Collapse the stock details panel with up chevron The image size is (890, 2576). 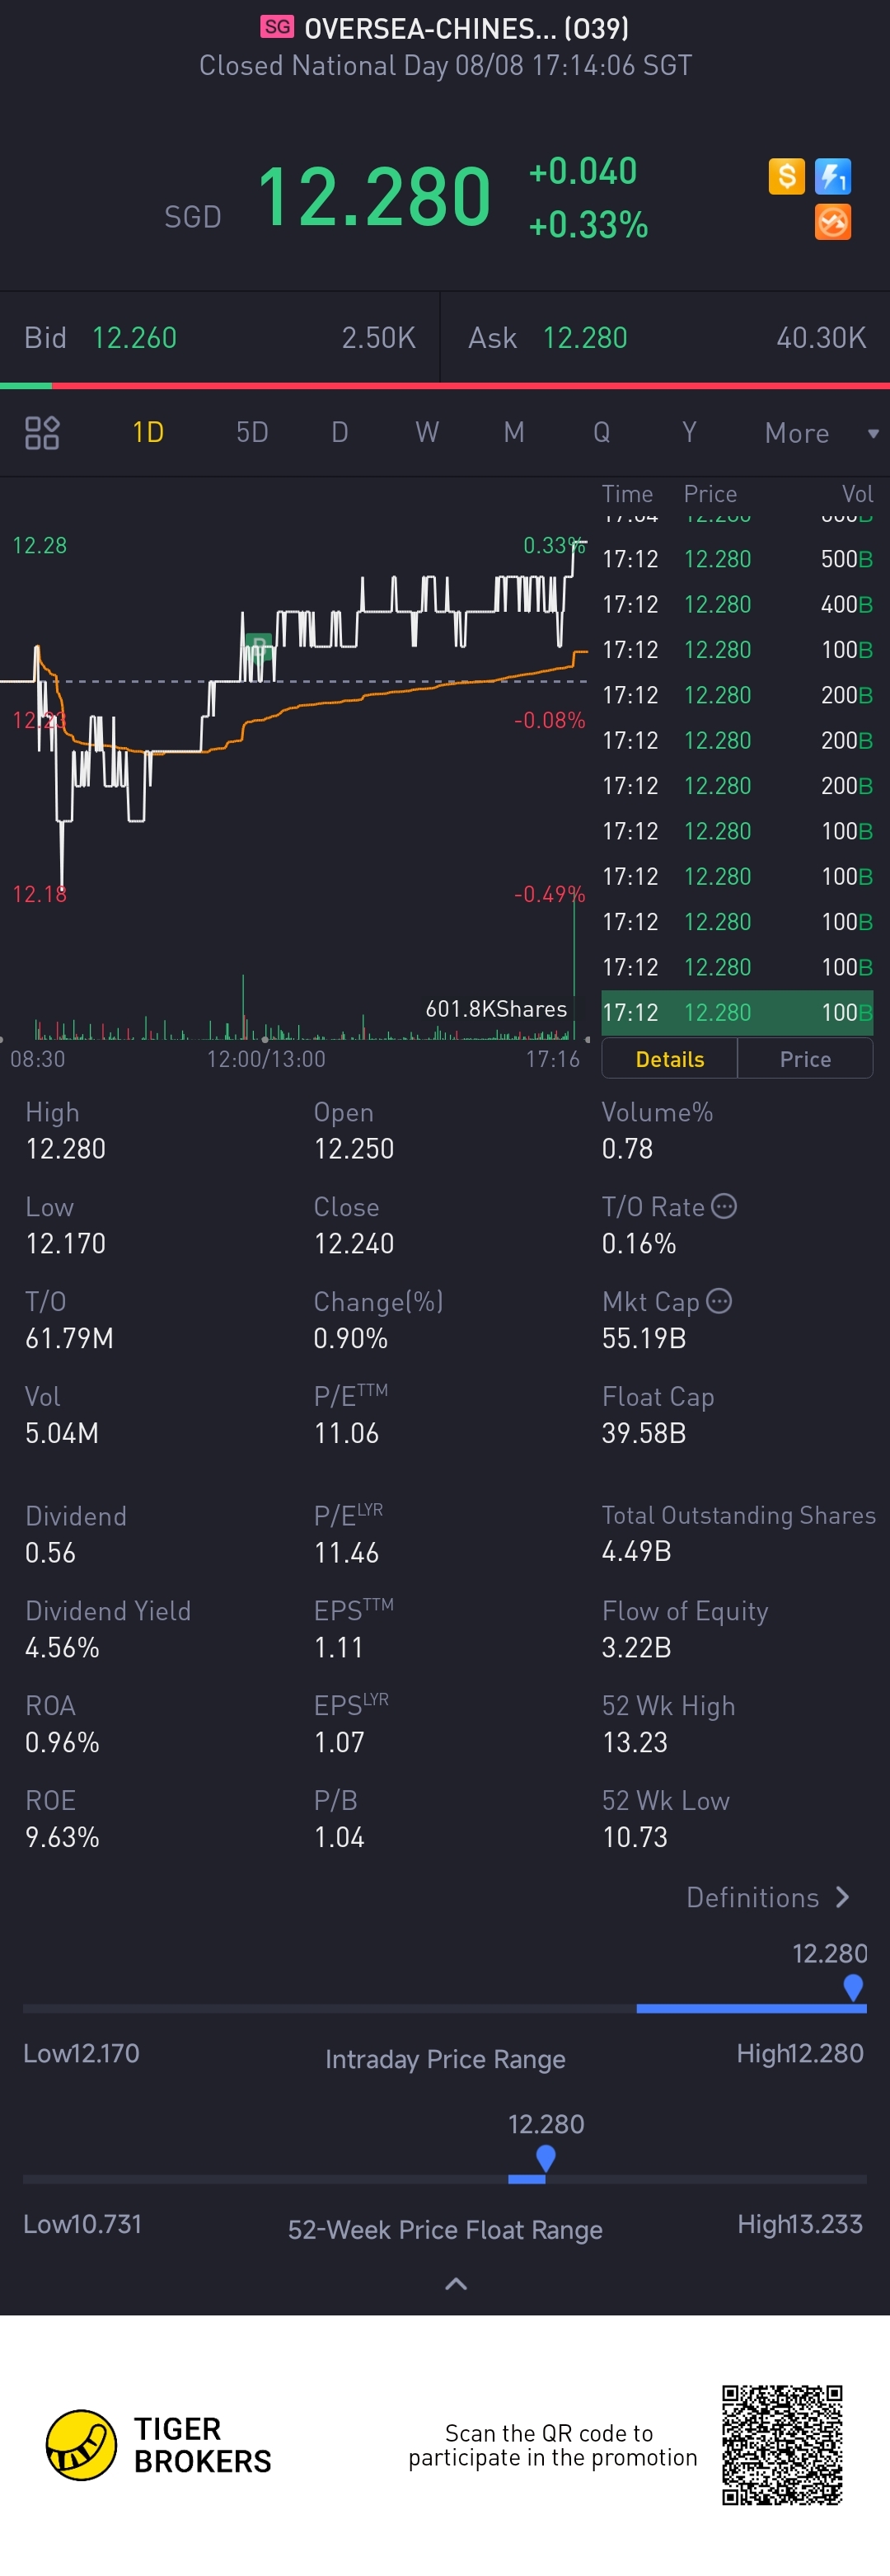coord(456,2284)
